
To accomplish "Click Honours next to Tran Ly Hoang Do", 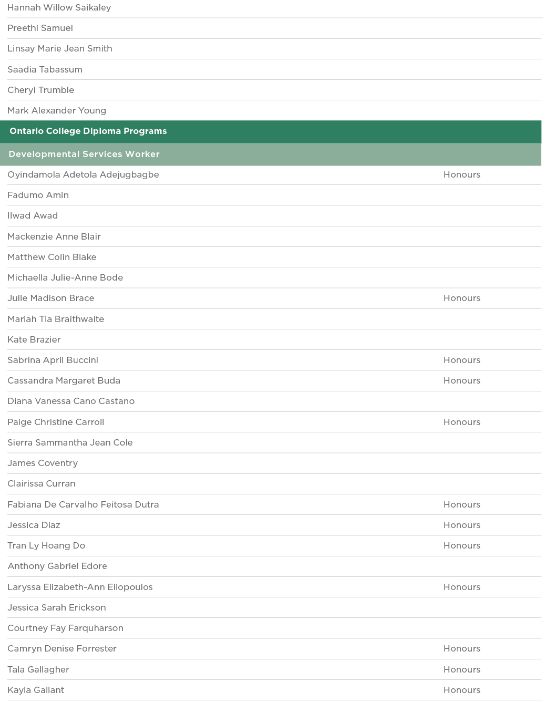I will [461, 546].
